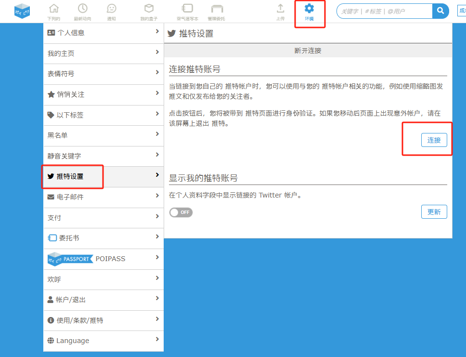Expand the 帐户/退出 row chevron
Viewport: 466px width, 357px height.
(157, 298)
